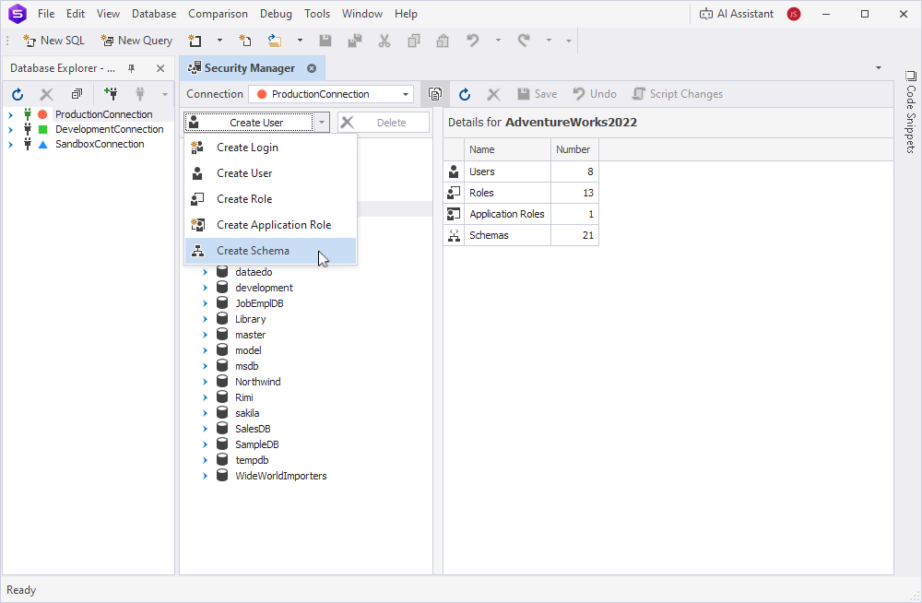This screenshot has width=922, height=603.
Task: Toggle the duplicate connection icon in Database Explorer
Action: click(77, 93)
